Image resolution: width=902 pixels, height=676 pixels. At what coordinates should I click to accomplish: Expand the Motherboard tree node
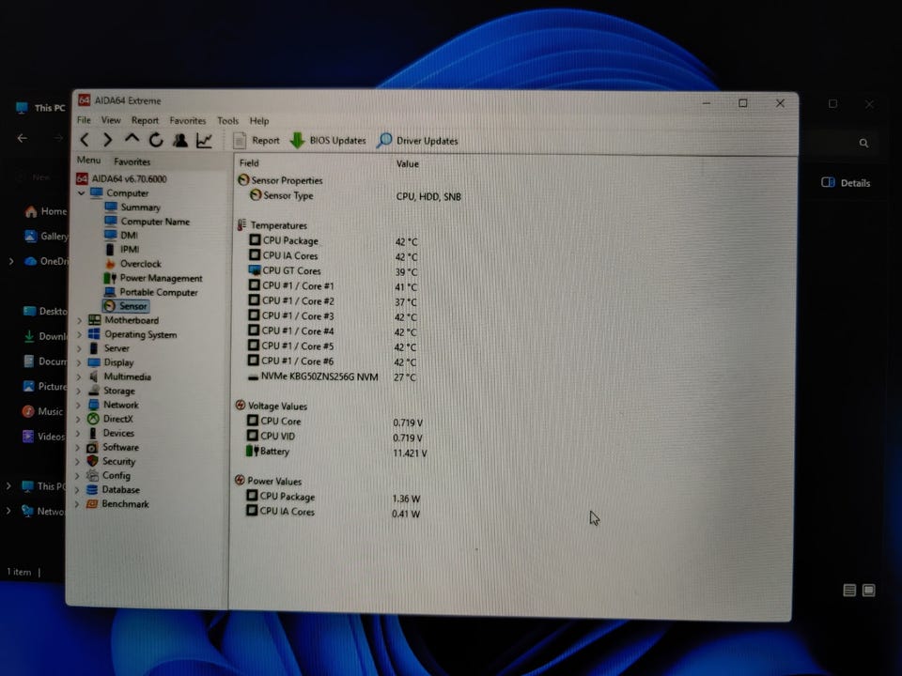pyautogui.click(x=79, y=320)
